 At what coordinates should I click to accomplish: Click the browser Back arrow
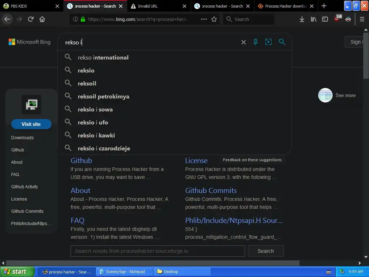[x=7, y=19]
